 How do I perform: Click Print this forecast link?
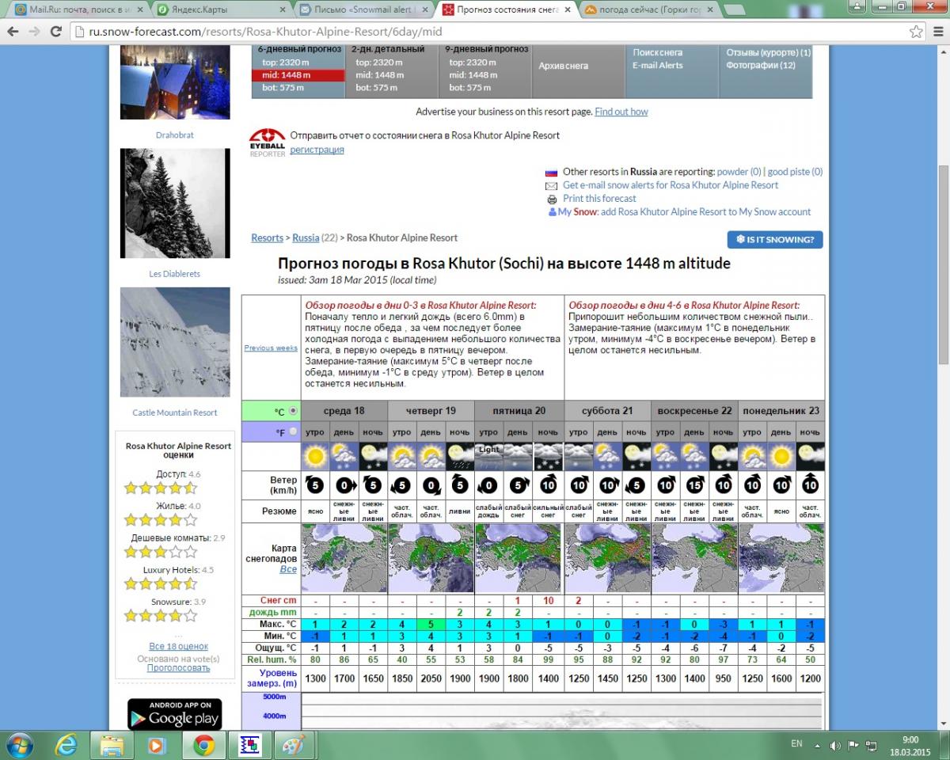599,199
